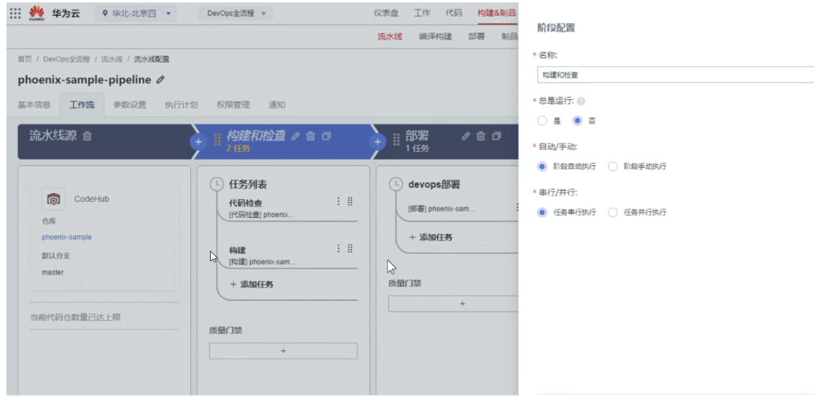
Task: Go to 制品 sub-navigation item
Action: [x=510, y=36]
